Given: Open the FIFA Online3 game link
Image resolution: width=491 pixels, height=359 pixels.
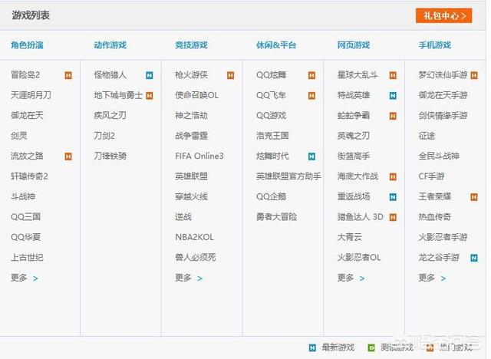Looking at the screenshot, I should coord(199,156).
